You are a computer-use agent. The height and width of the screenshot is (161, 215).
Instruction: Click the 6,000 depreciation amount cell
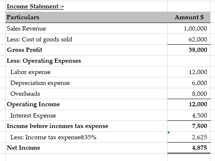189,83
